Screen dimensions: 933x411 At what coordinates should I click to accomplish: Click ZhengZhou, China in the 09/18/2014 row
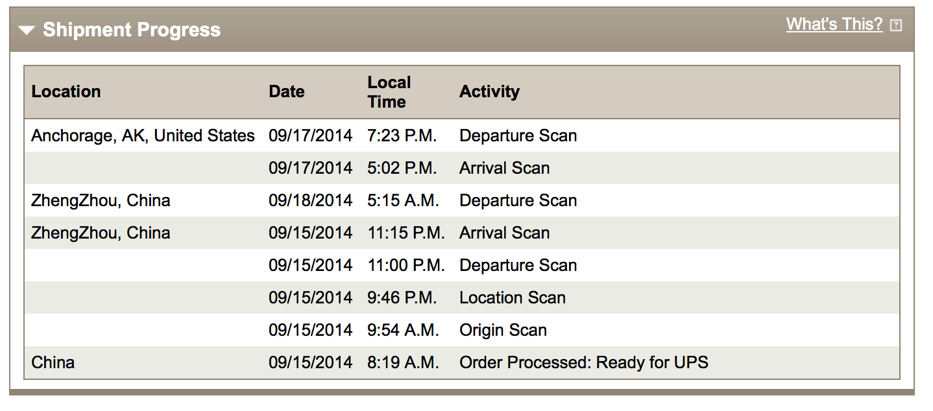coord(101,200)
